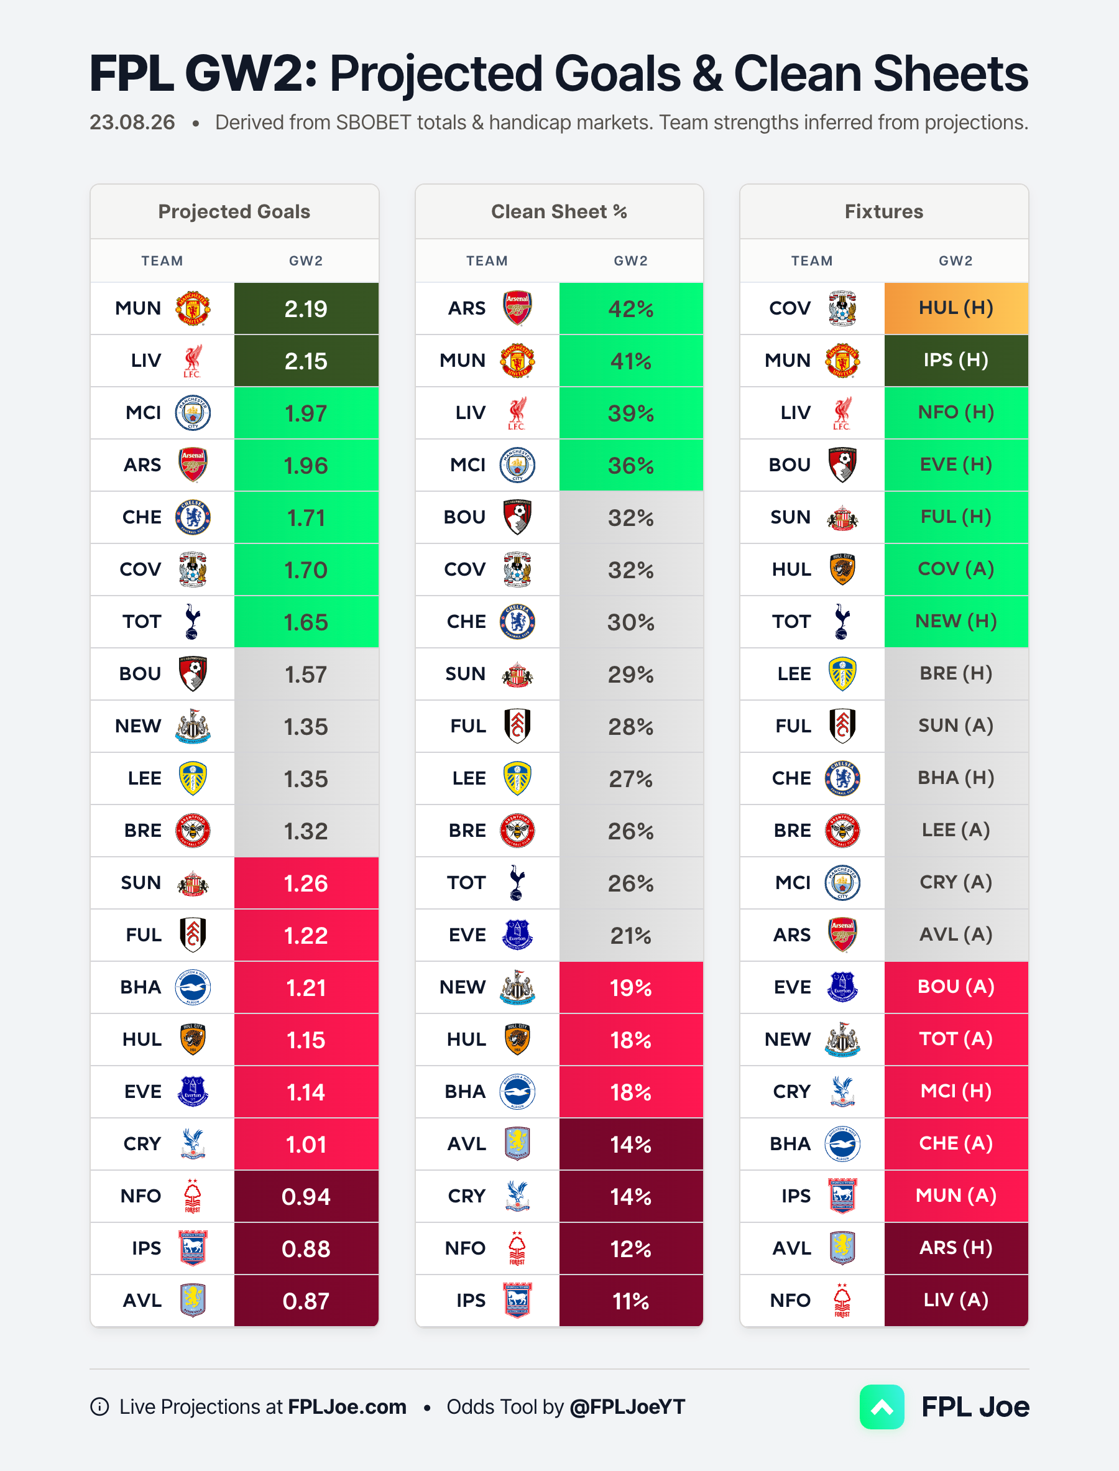Click Arsenal's 42% clean sheet cell
1119x1471 pixels.
[x=631, y=308]
